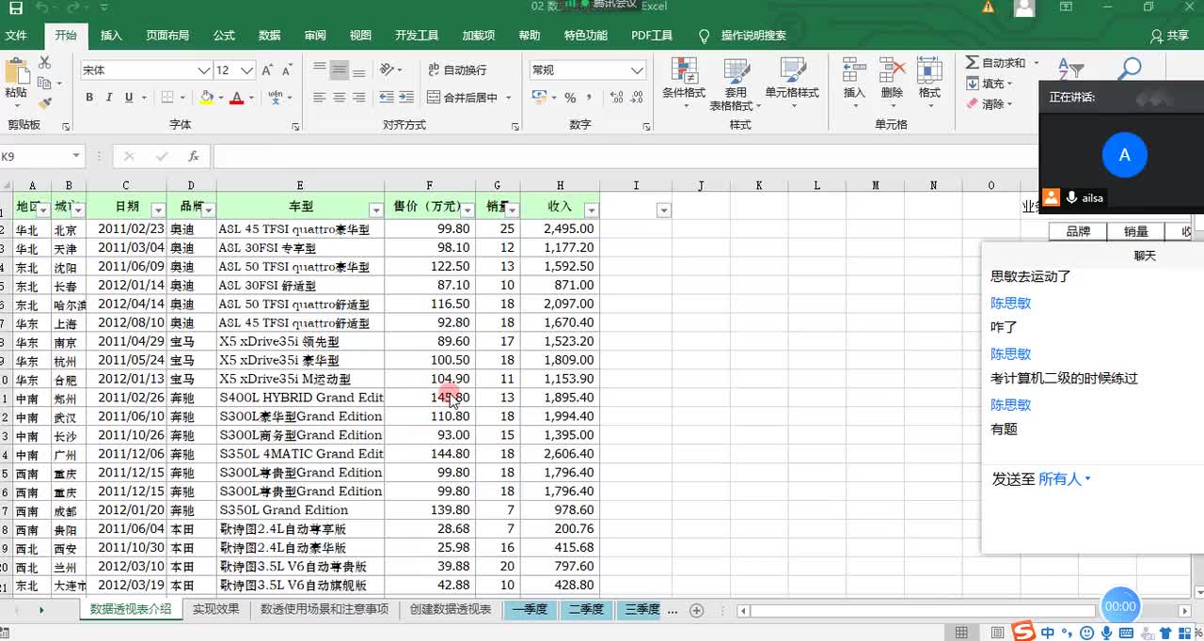Image resolution: width=1204 pixels, height=641 pixels.
Task: Align cell text right
Action: (358, 98)
